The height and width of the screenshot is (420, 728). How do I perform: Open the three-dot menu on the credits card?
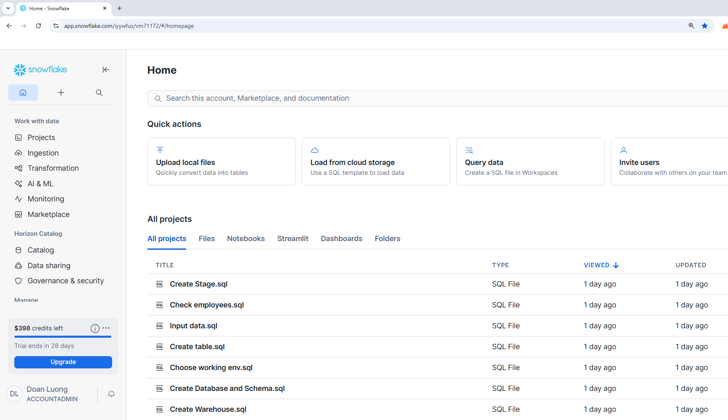106,328
